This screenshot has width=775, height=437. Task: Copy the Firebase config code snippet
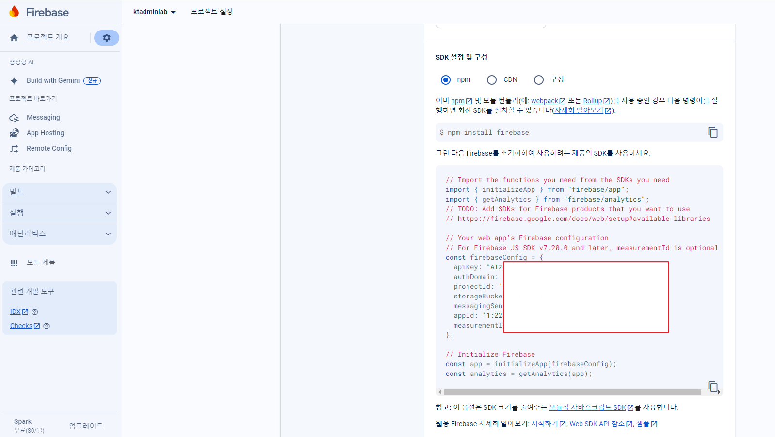713,387
